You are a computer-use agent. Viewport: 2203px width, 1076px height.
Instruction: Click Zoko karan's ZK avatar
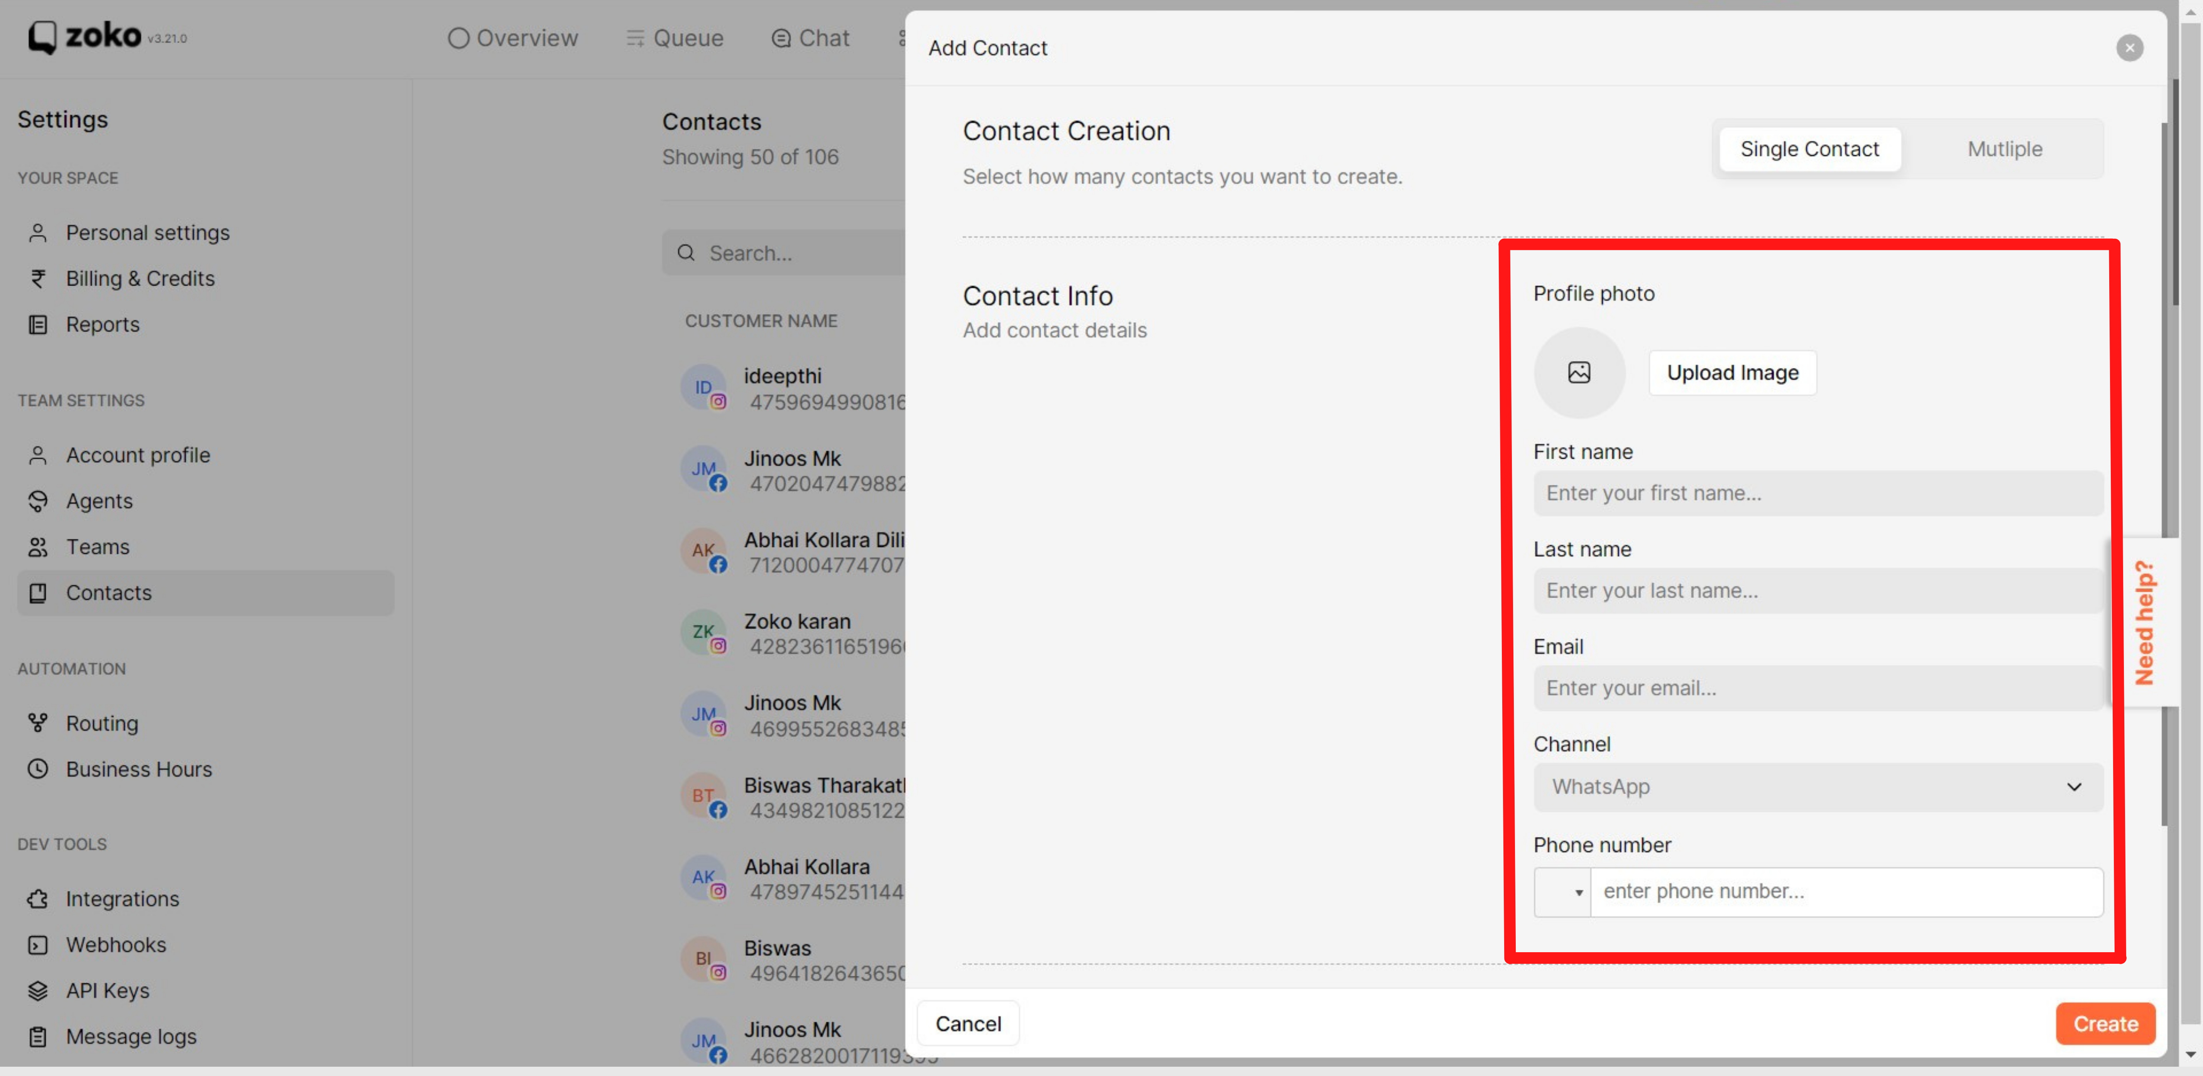coord(703,632)
